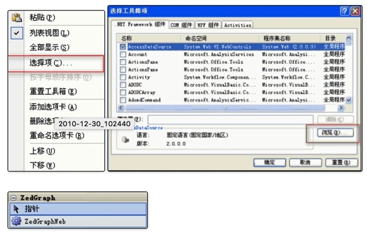Click the Cancel (取消) button
Image resolution: width=367 pixels, height=232 pixels.
point(306,162)
